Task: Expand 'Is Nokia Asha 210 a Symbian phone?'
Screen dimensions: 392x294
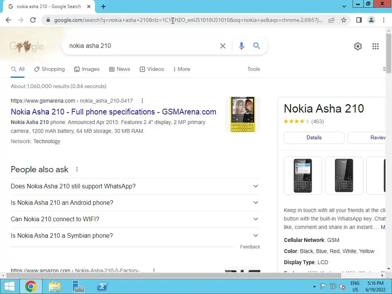Action: [135, 236]
